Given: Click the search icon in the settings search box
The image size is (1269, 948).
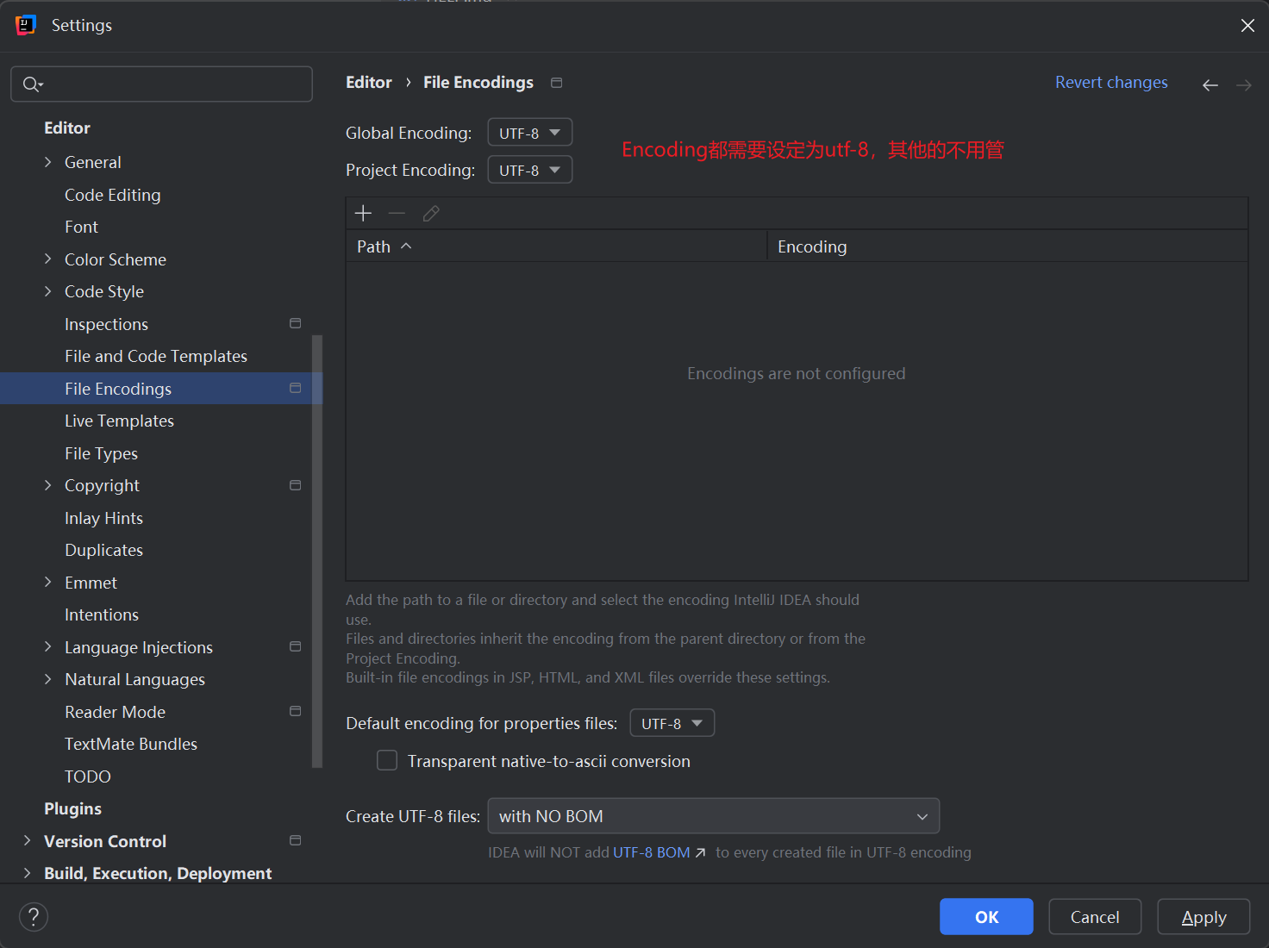Looking at the screenshot, I should 32,84.
